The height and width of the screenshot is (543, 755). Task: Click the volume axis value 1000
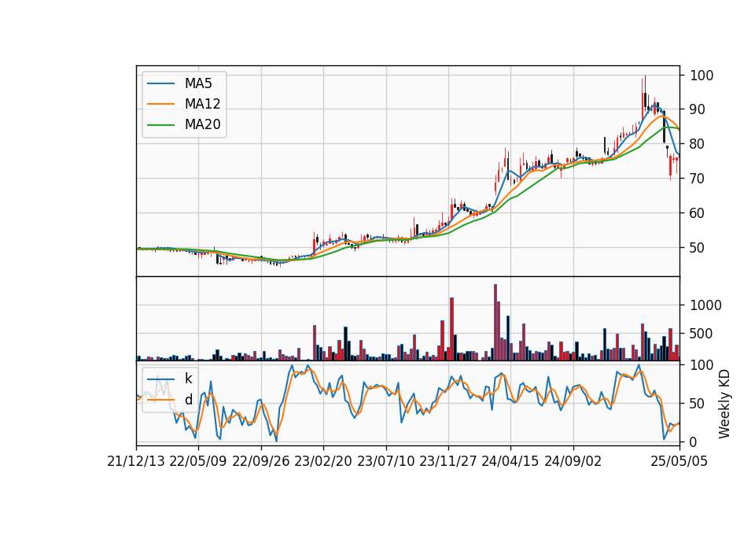(705, 305)
